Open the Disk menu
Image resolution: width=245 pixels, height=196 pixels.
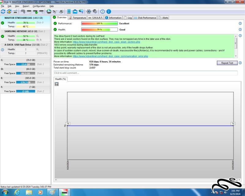coord(9,6)
